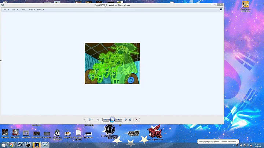Open Steam from the taskbar
Screen dimensions: 264x148
pyautogui.click(x=19, y=145)
